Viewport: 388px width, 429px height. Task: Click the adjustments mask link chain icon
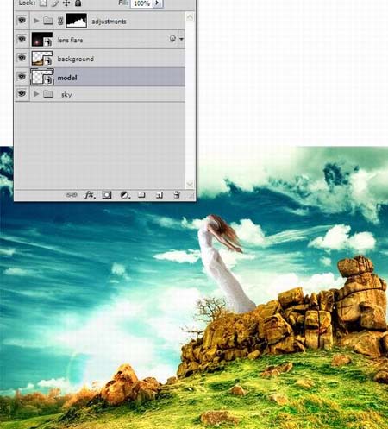pos(60,21)
